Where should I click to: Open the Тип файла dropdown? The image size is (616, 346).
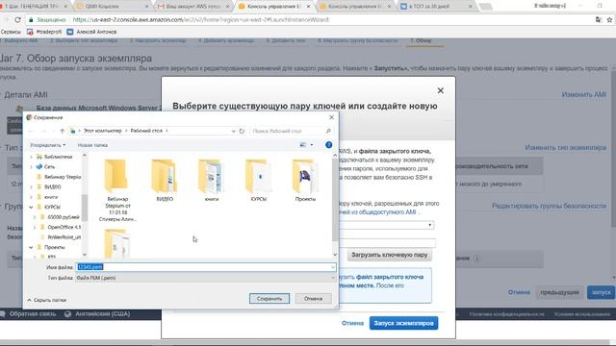(x=206, y=278)
